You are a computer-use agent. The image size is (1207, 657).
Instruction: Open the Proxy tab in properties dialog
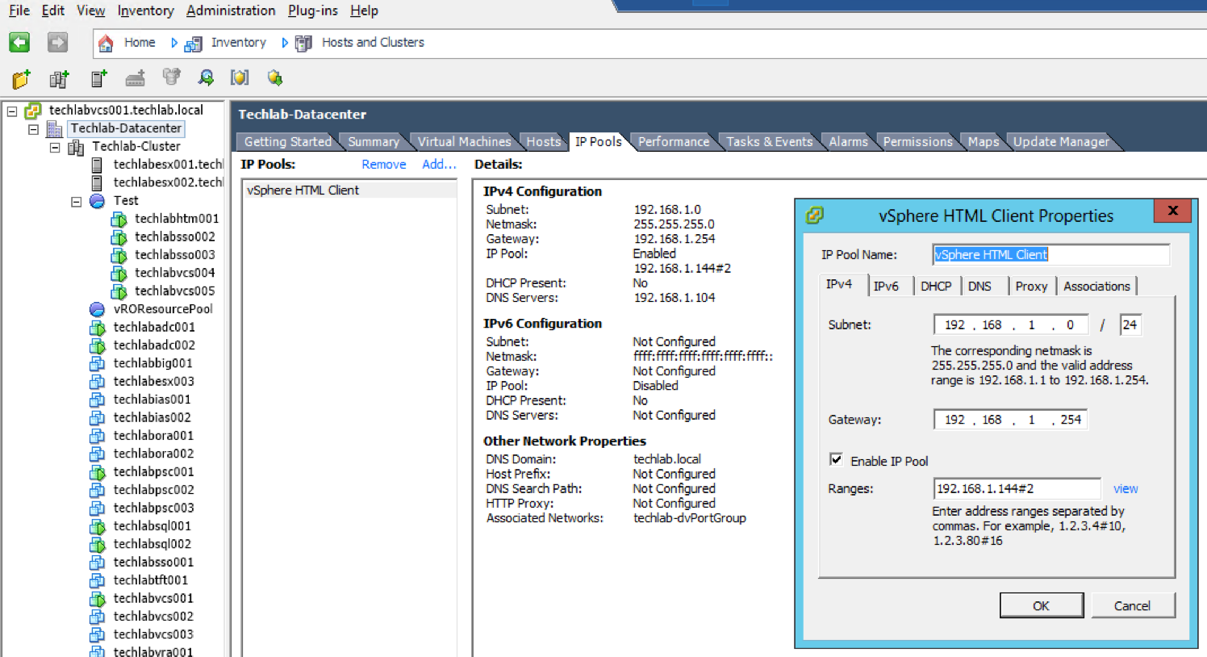(x=1031, y=286)
